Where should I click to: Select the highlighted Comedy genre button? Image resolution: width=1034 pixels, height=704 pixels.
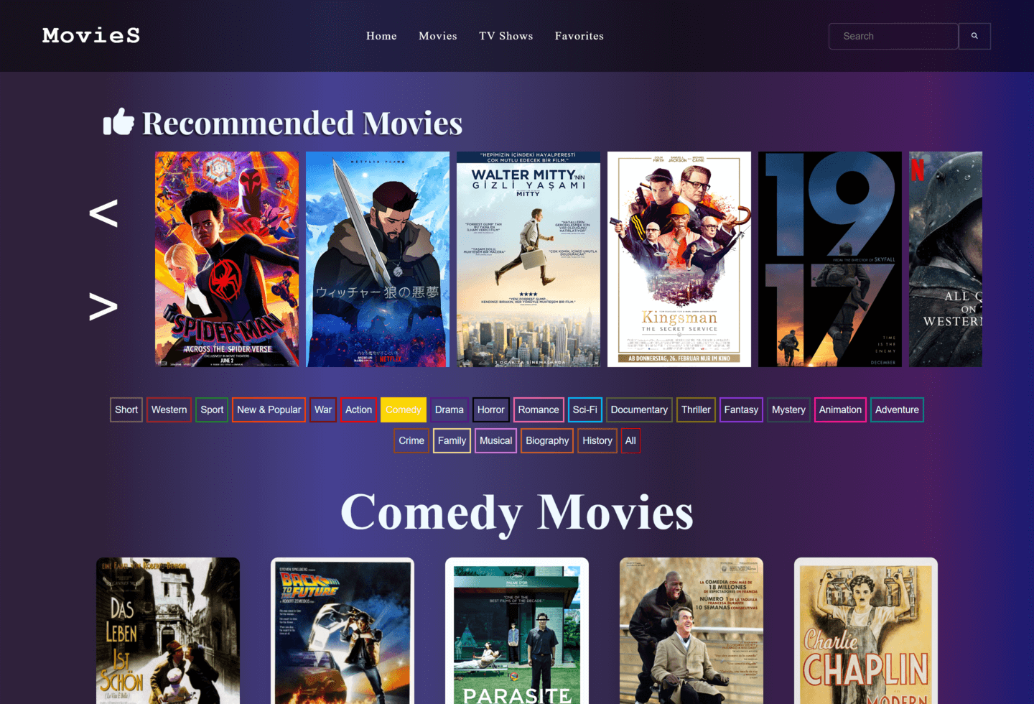tap(404, 409)
